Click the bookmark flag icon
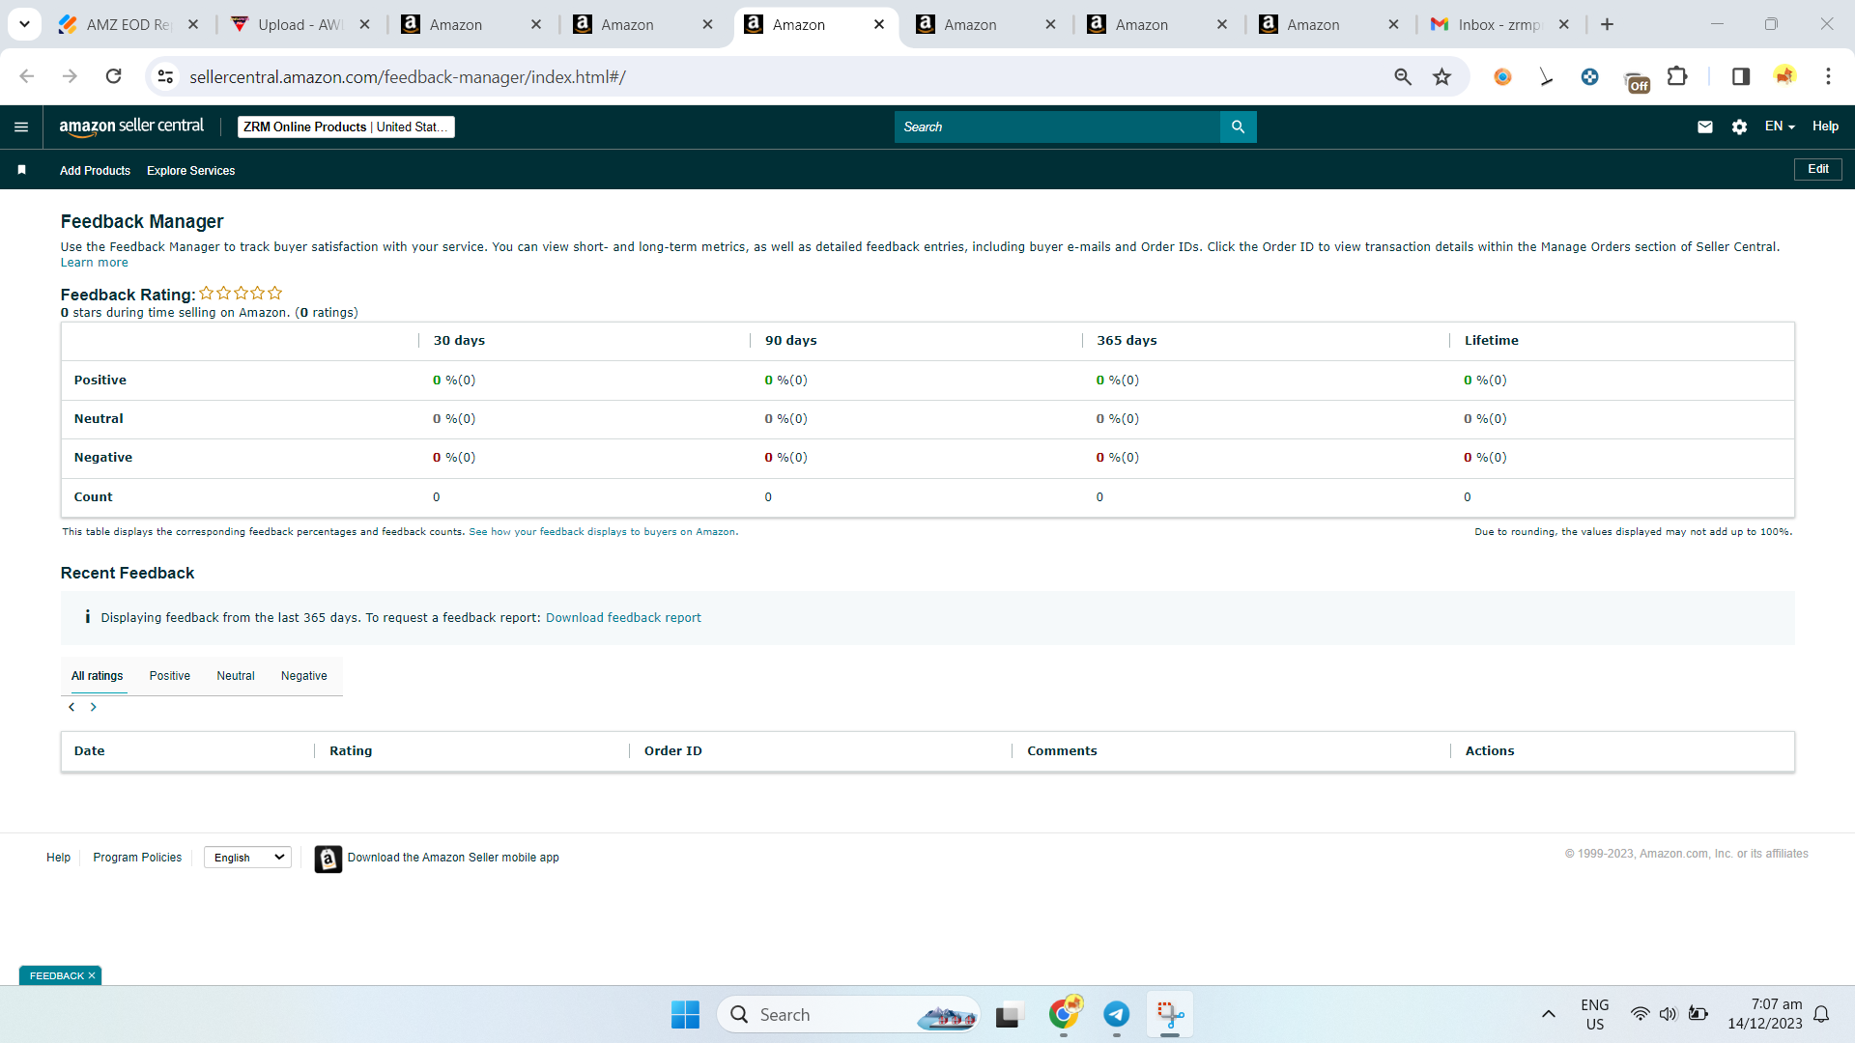 (x=21, y=170)
